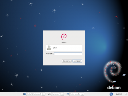Click the language flag icon
128x96 pixels.
pos(25,94)
